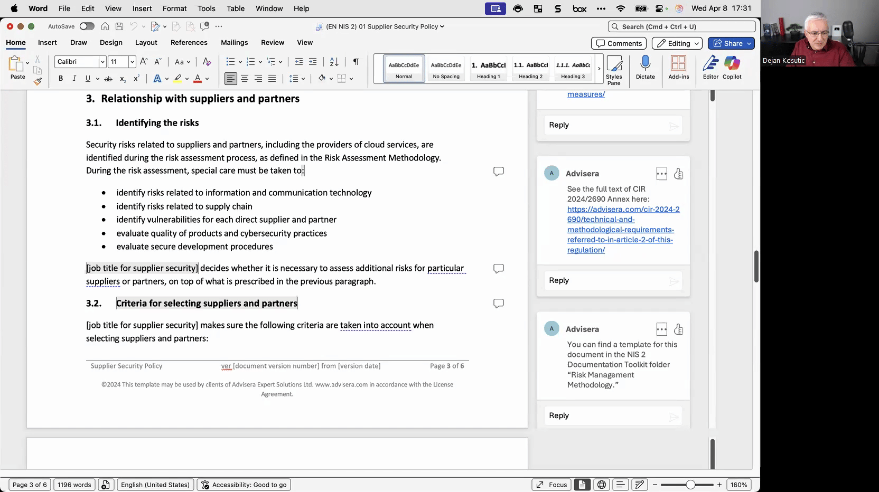Click the Comments button
The width and height of the screenshot is (879, 492).
619,43
